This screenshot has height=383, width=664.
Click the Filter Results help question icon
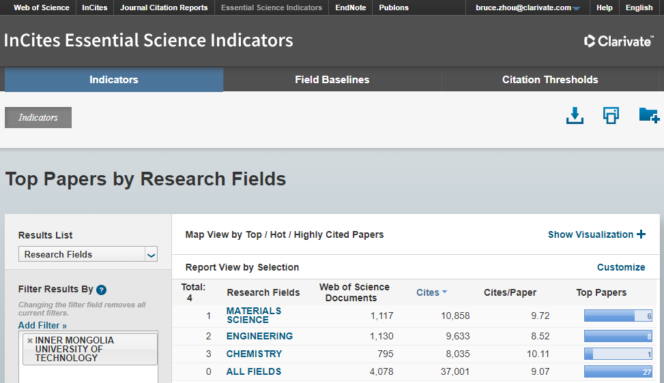[x=101, y=290]
